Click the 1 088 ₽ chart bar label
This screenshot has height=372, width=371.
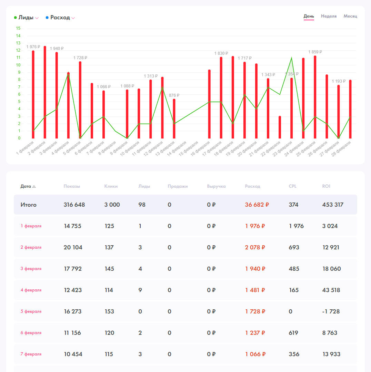(x=127, y=86)
